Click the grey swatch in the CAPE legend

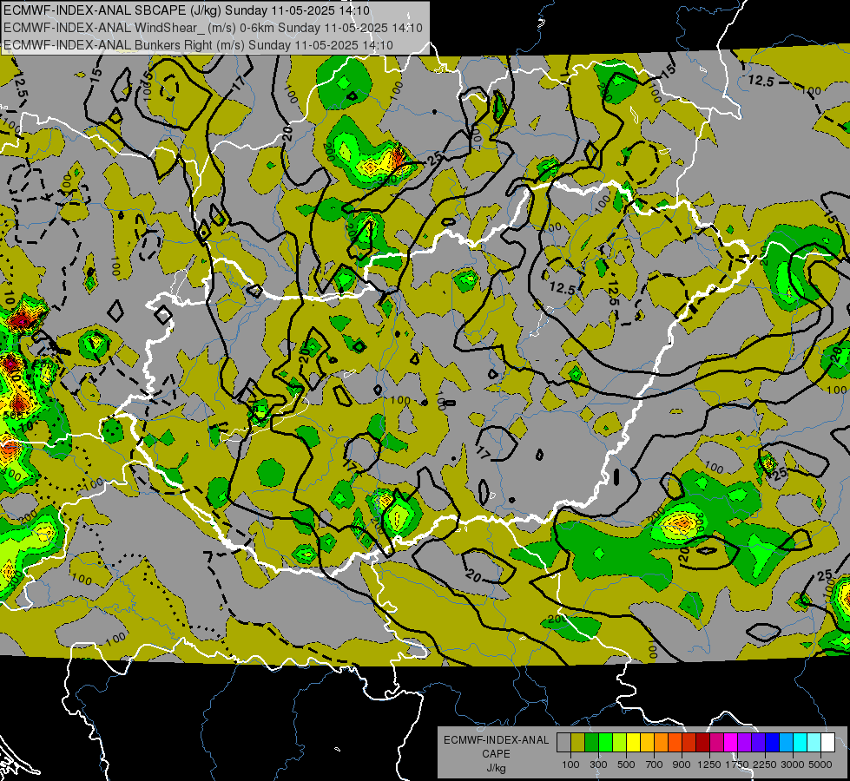click(563, 743)
